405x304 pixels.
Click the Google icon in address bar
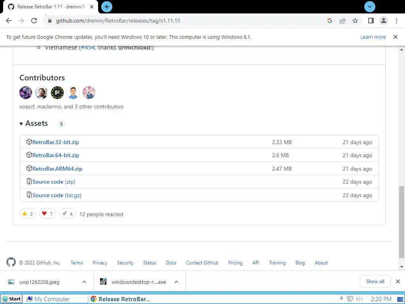329,21
